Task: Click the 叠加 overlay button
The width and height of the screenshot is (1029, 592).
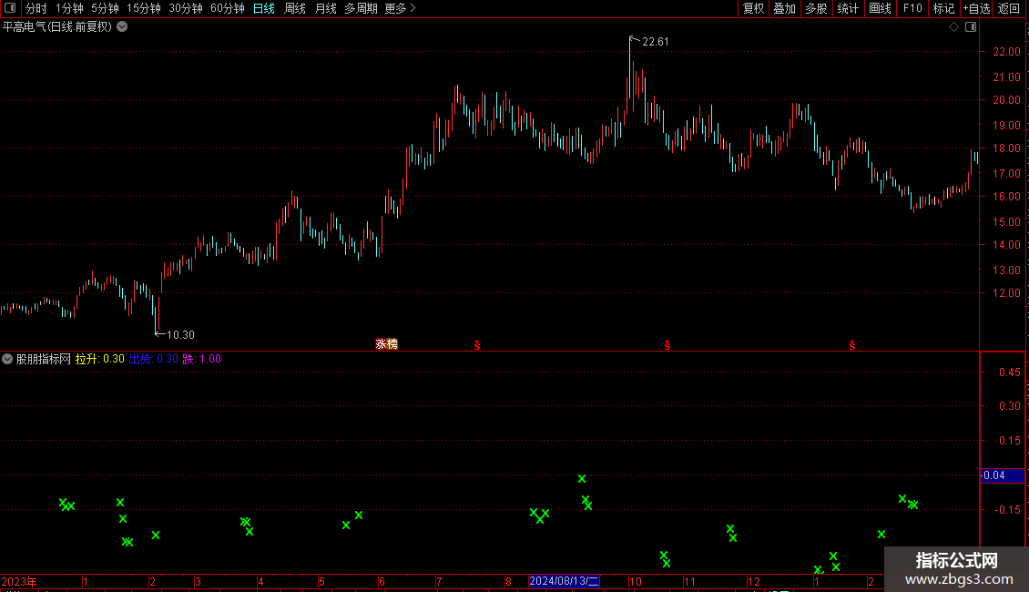Action: pos(784,8)
